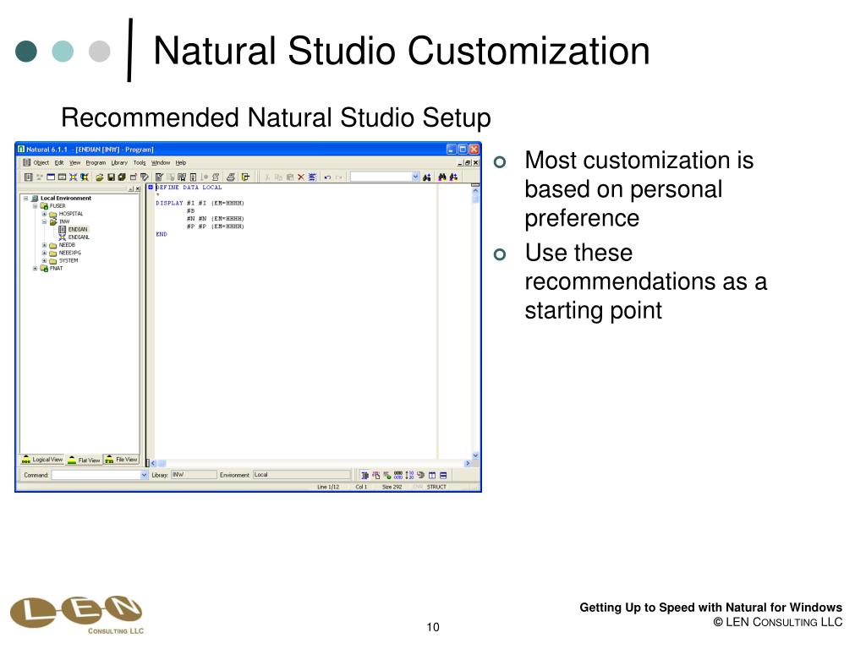Click the Size 292 status bar entry
The width and height of the screenshot is (866, 649).
[392, 487]
